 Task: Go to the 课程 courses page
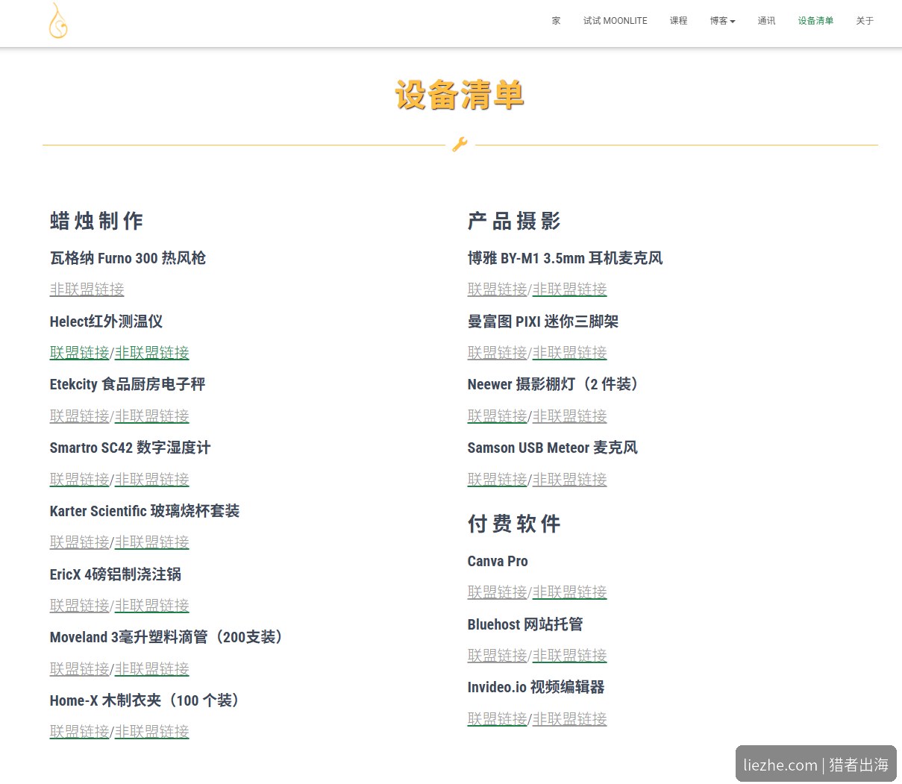(x=678, y=21)
